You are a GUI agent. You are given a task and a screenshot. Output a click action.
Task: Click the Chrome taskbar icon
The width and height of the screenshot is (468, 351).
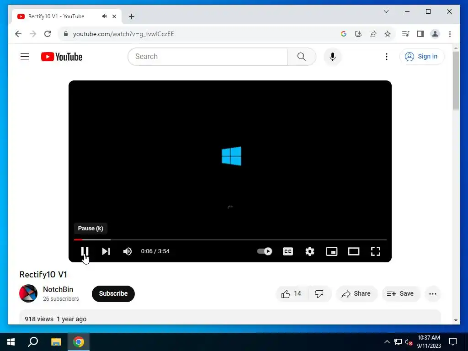pos(79,342)
